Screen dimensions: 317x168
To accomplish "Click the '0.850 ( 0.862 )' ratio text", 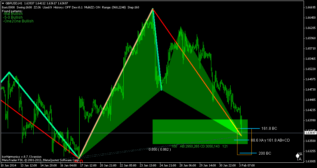I will (160, 149).
